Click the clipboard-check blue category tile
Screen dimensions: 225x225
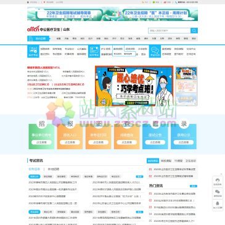33,51
